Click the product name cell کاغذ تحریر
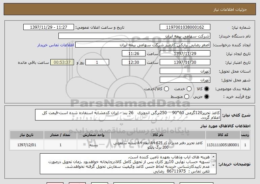This screenshot has height=184, width=260. [158, 145]
